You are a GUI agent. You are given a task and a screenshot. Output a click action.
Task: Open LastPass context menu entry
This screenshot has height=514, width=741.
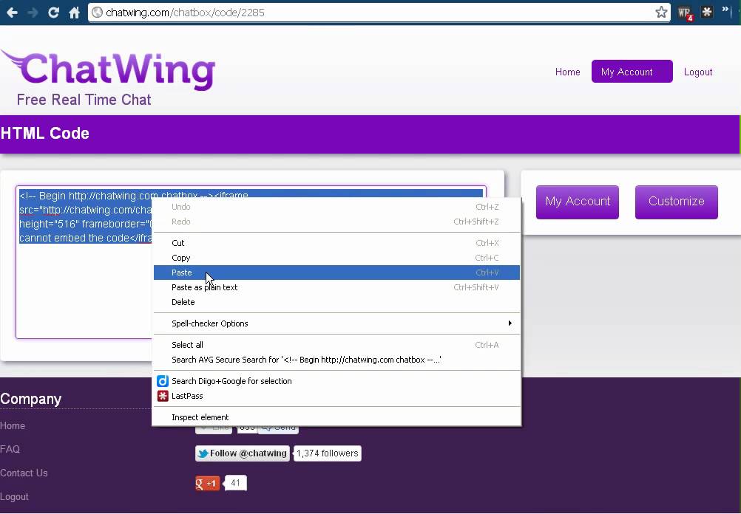336,396
